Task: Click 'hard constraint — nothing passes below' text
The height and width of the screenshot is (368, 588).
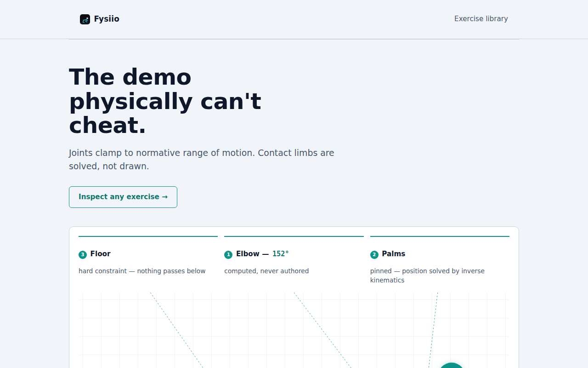Action: coord(142,271)
